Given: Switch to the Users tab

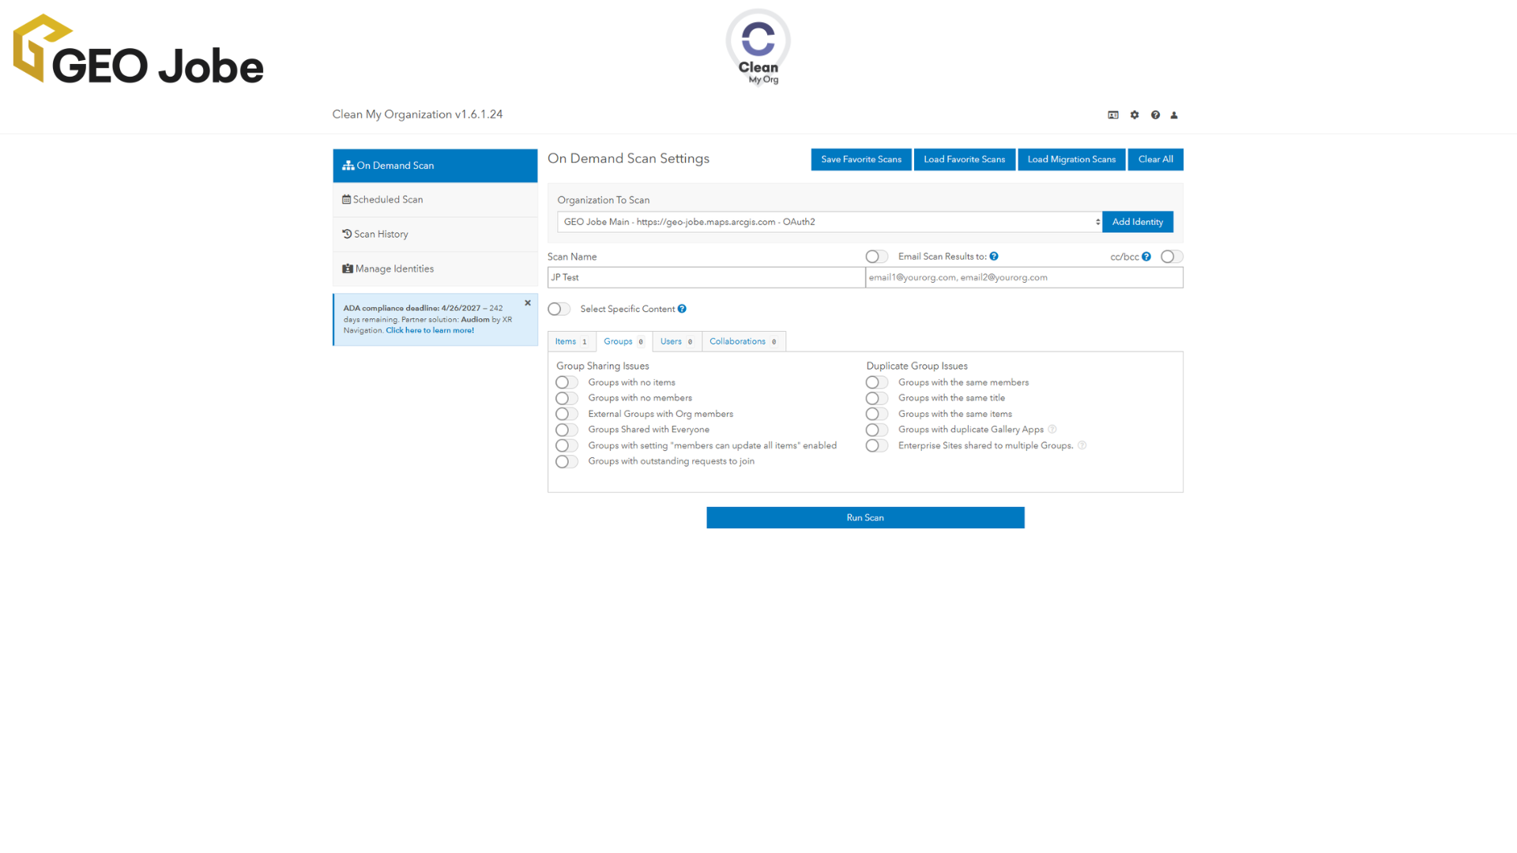Looking at the screenshot, I should [677, 341].
